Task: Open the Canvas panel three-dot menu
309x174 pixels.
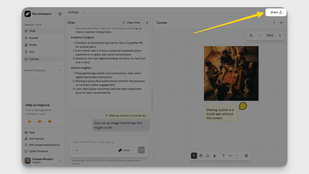Action: point(274,23)
